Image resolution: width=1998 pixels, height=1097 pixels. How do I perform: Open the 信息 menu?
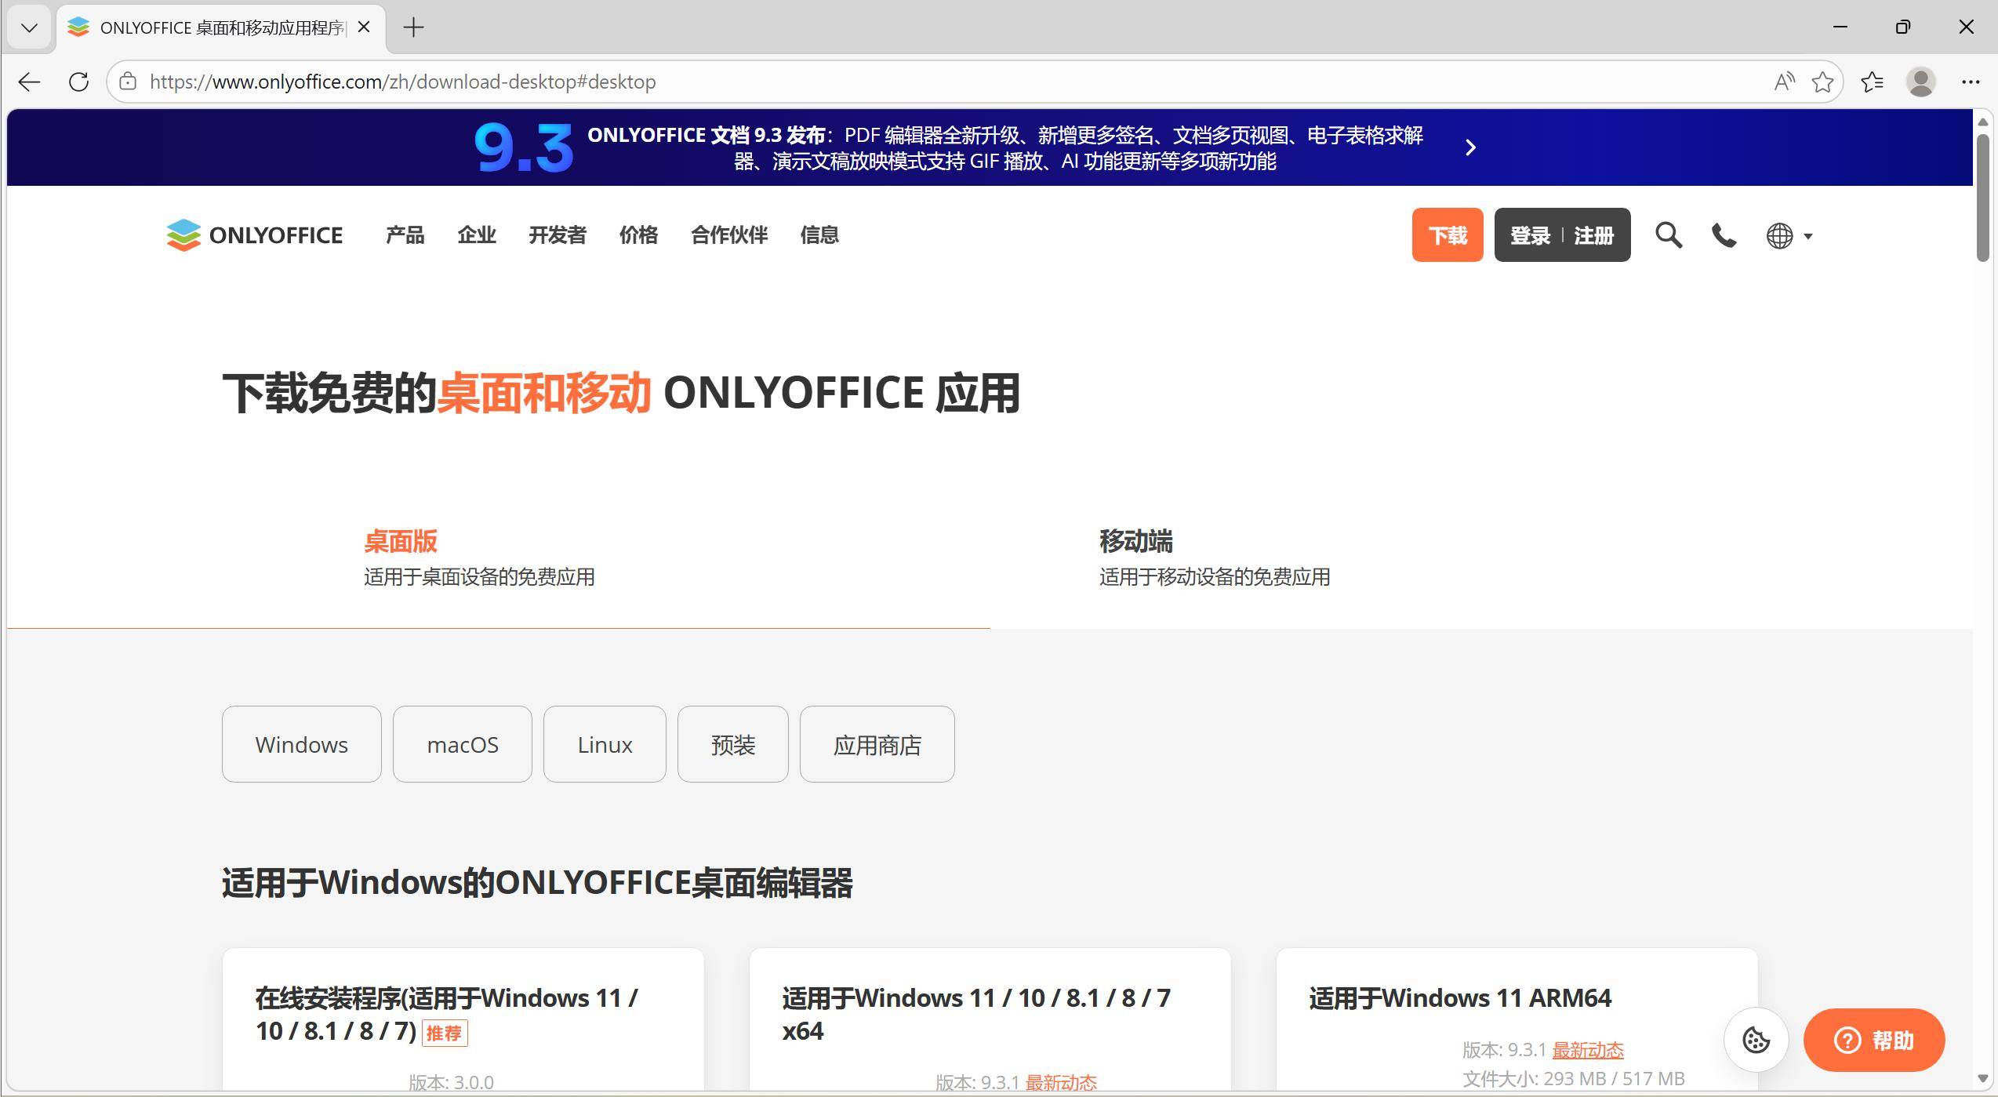coord(819,235)
